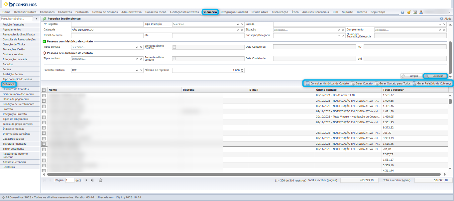Check the row with total 1.531,17 dated 05/12/2024
The height and width of the screenshot is (201, 454).
pyautogui.click(x=44, y=96)
